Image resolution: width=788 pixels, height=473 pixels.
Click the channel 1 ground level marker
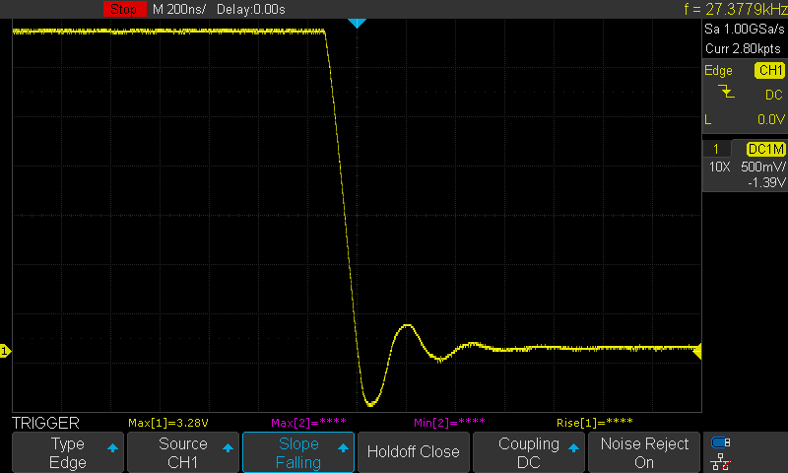click(x=5, y=352)
